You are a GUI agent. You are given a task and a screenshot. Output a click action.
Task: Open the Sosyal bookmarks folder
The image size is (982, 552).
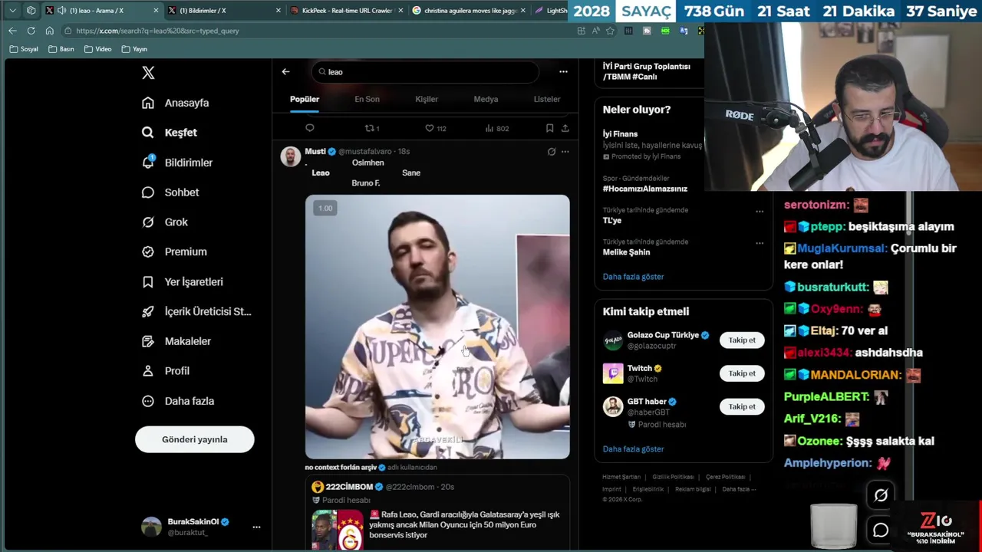pos(24,49)
